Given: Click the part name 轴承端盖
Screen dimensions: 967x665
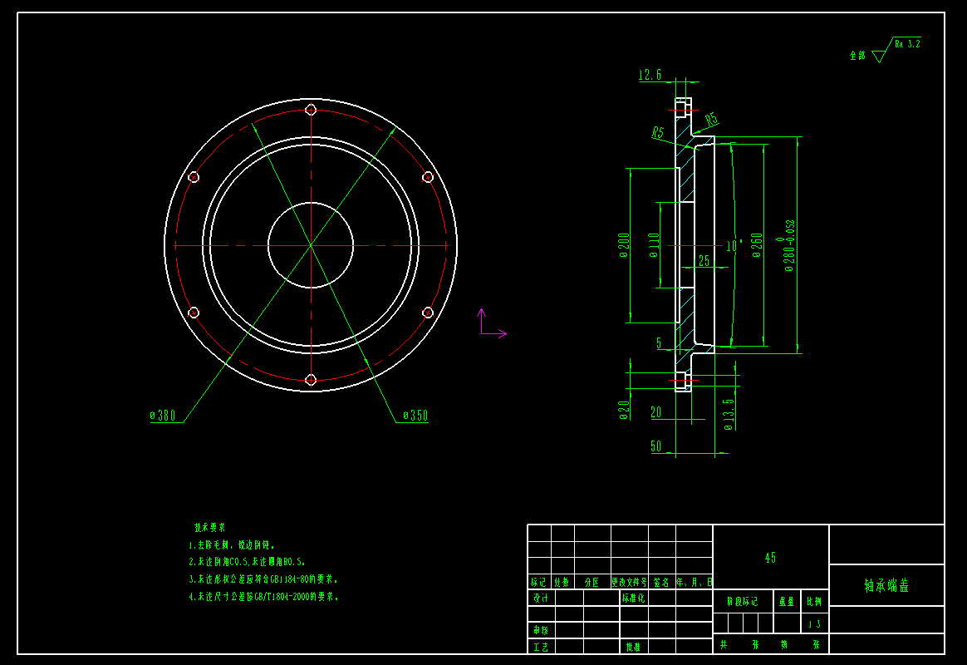Looking at the screenshot, I should pyautogui.click(x=886, y=585).
